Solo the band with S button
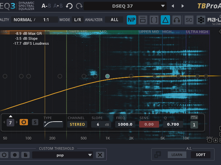 click(35, 122)
